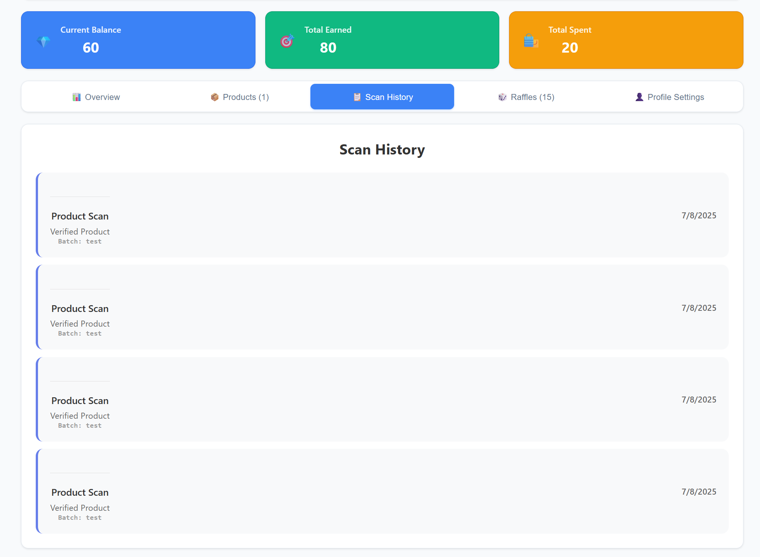Image resolution: width=760 pixels, height=557 pixels.
Task: Open the Products (1) tab
Action: [240, 97]
